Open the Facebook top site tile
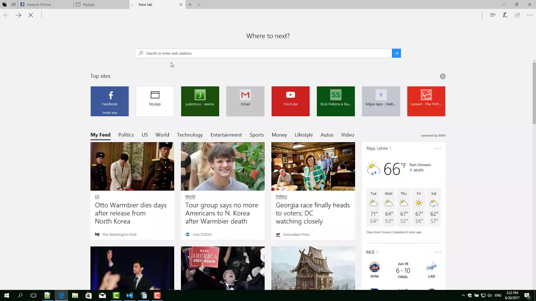This screenshot has height=301, width=536. (x=110, y=98)
